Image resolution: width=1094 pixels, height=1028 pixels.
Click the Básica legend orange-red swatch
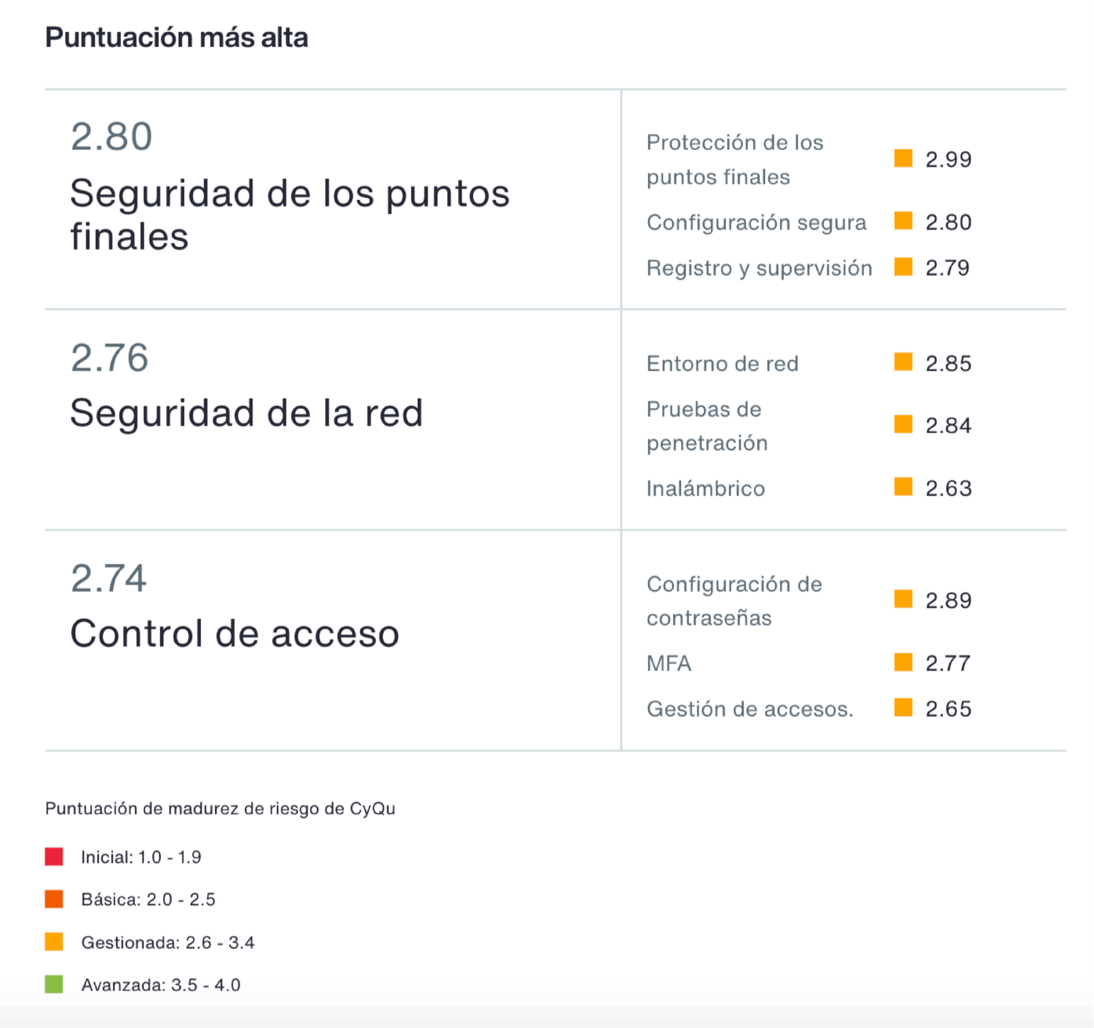[x=54, y=899]
